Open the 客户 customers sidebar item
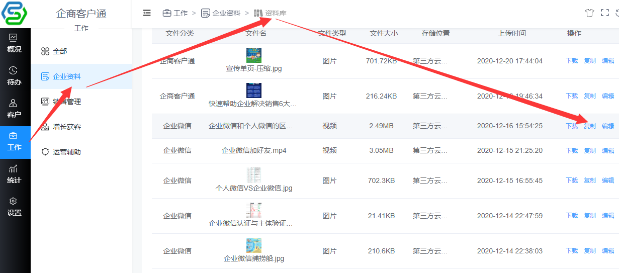This screenshot has height=273, width=619. click(x=14, y=108)
